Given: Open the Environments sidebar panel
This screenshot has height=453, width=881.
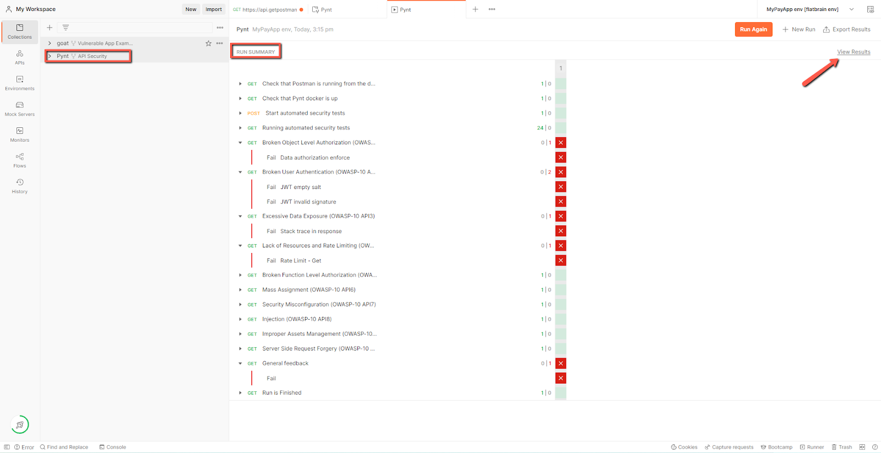Looking at the screenshot, I should (20, 83).
